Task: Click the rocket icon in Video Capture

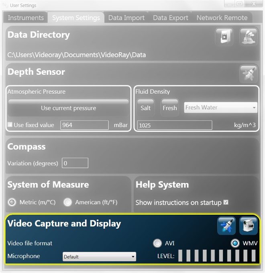Action: (x=226, y=226)
